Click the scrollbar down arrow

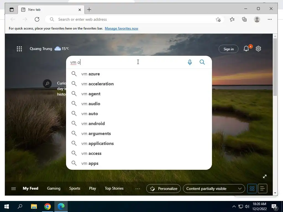point(275,193)
